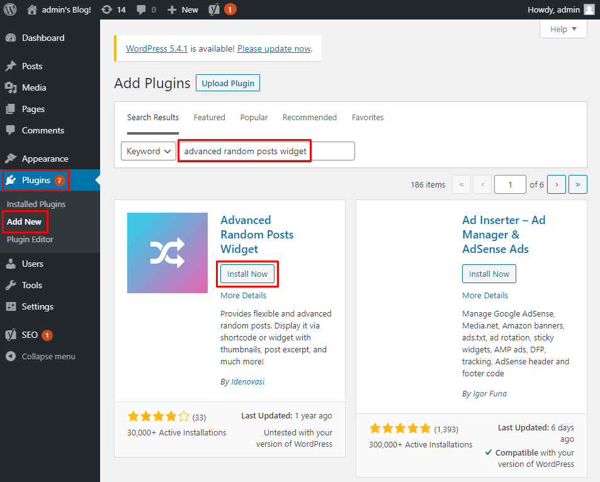This screenshot has height=482, width=600.
Task: Click the Dashboard gauge icon
Action: tap(11, 38)
